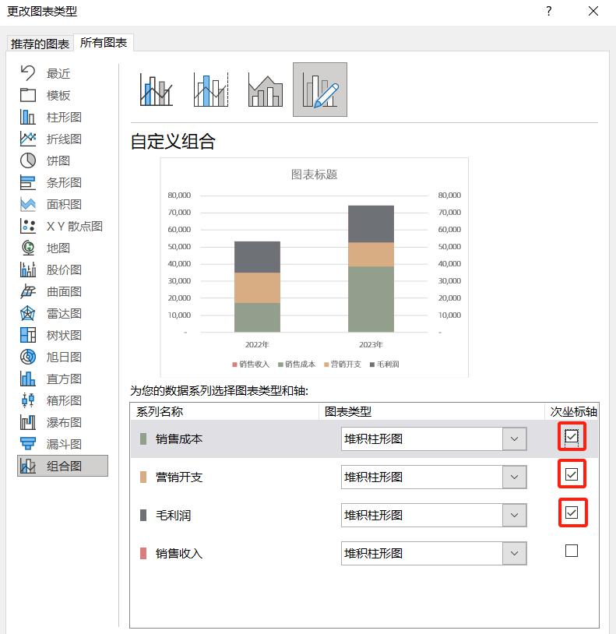The image size is (616, 634).
Task: Click the 营销开支 tan series swatch
Action: pos(143,477)
